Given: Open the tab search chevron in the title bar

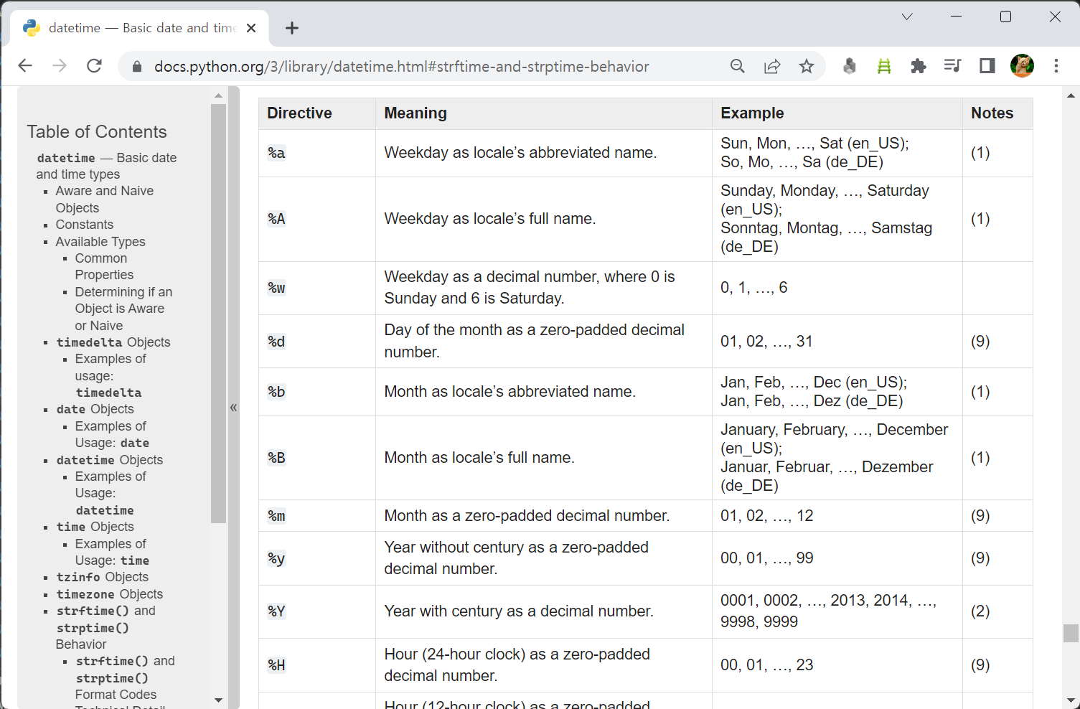Looking at the screenshot, I should [907, 17].
